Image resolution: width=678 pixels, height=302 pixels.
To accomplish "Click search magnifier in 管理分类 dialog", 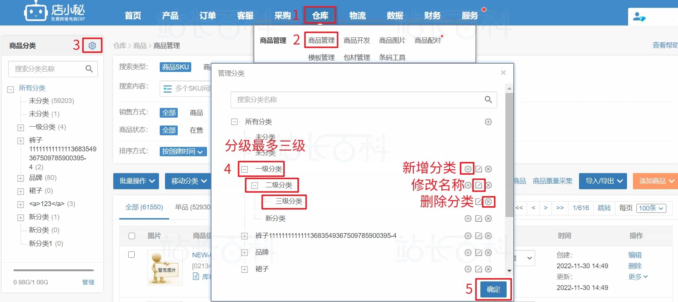I will [x=488, y=100].
